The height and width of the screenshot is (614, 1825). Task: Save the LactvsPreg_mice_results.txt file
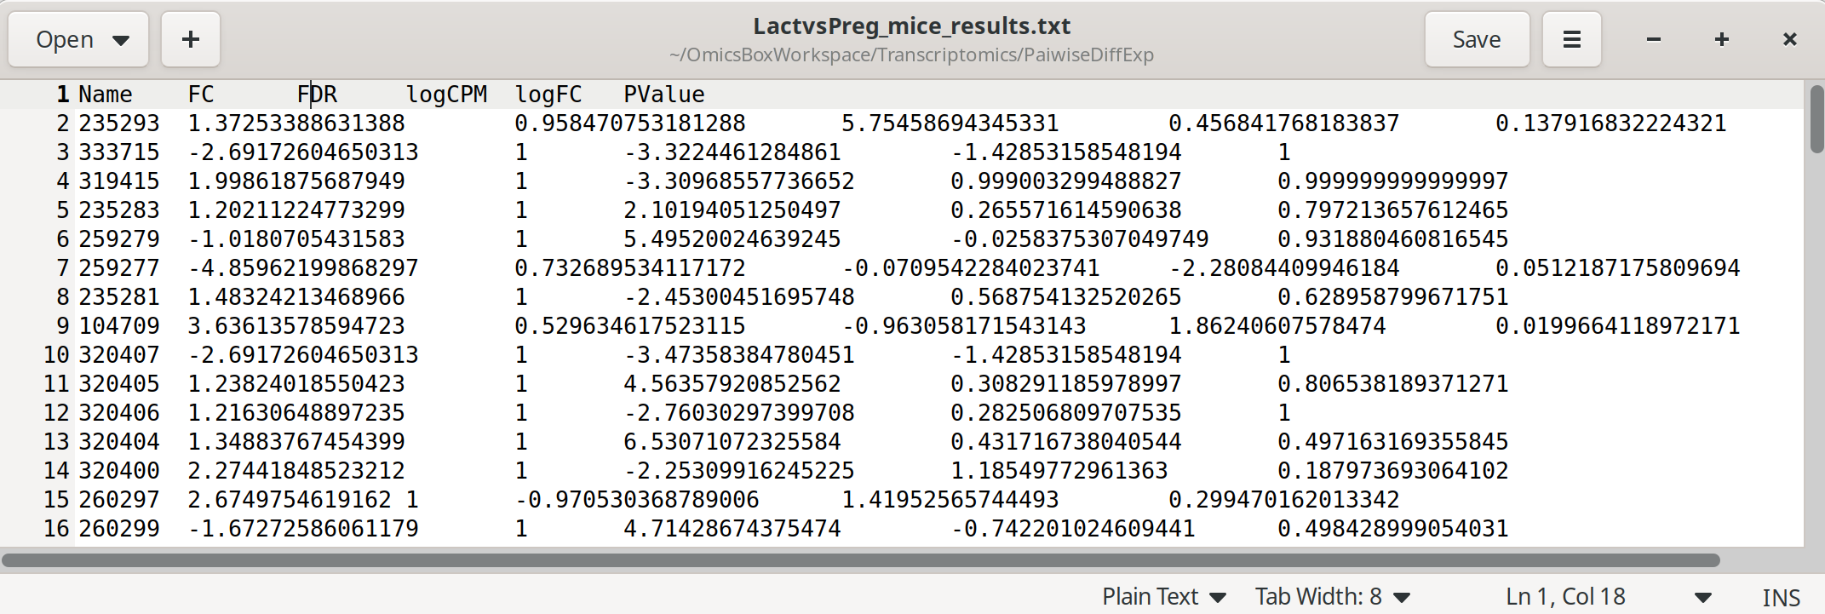pos(1477,39)
